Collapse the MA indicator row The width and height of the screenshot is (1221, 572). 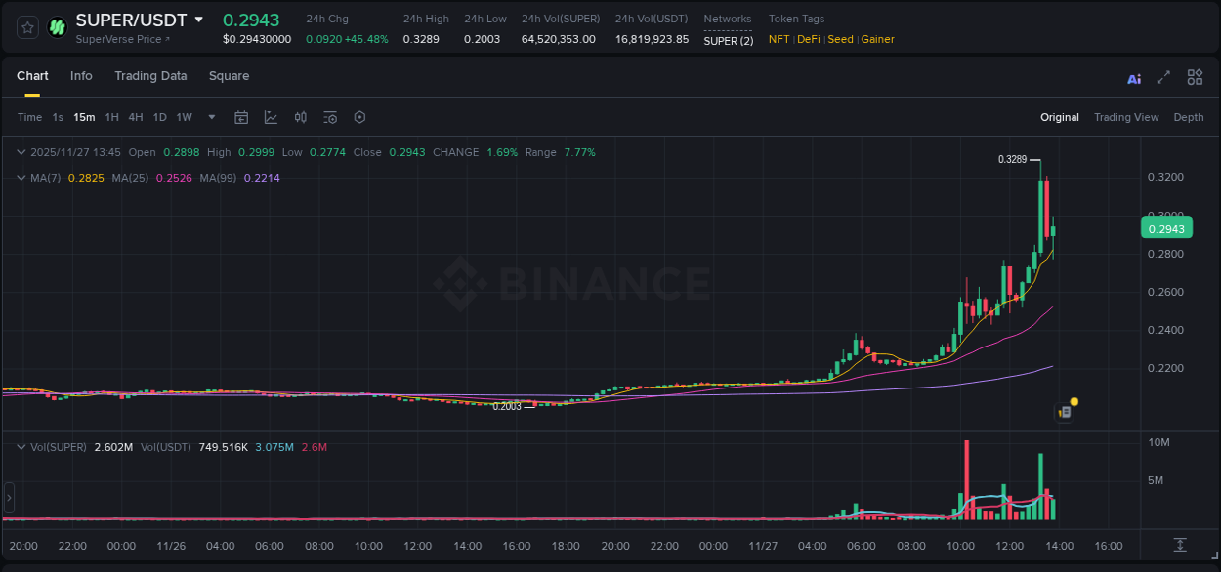tap(21, 178)
